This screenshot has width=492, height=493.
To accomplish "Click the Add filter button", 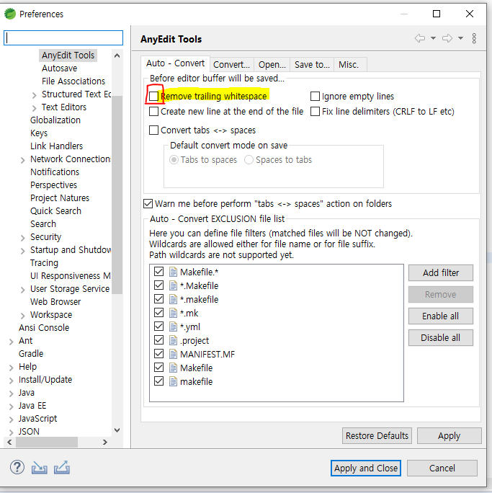I will 440,272.
